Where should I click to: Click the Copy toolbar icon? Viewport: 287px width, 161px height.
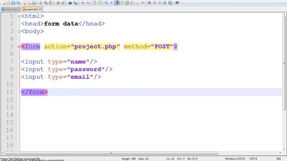pos(46,3)
